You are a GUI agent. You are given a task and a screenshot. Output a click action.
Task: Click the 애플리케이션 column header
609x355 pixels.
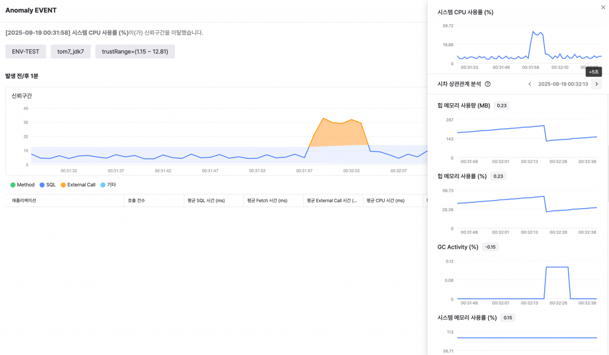coord(24,201)
